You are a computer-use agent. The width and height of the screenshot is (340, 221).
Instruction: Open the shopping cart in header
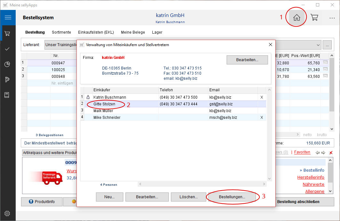(x=314, y=18)
